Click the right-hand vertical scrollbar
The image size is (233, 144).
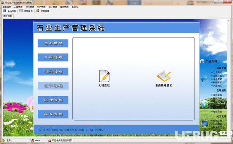tap(229, 78)
